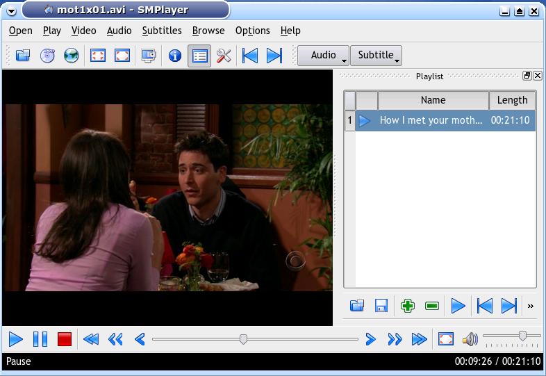Screen dimensions: 546x376
Task: Open URL with the globe icon
Action: (x=72, y=56)
